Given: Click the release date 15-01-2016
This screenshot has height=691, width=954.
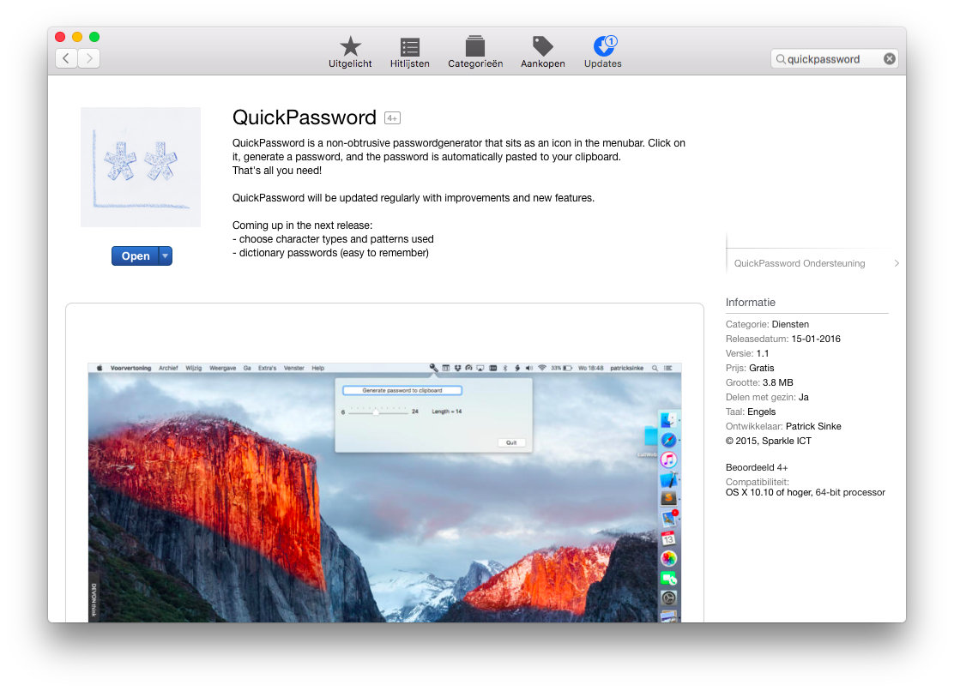Looking at the screenshot, I should (x=815, y=339).
